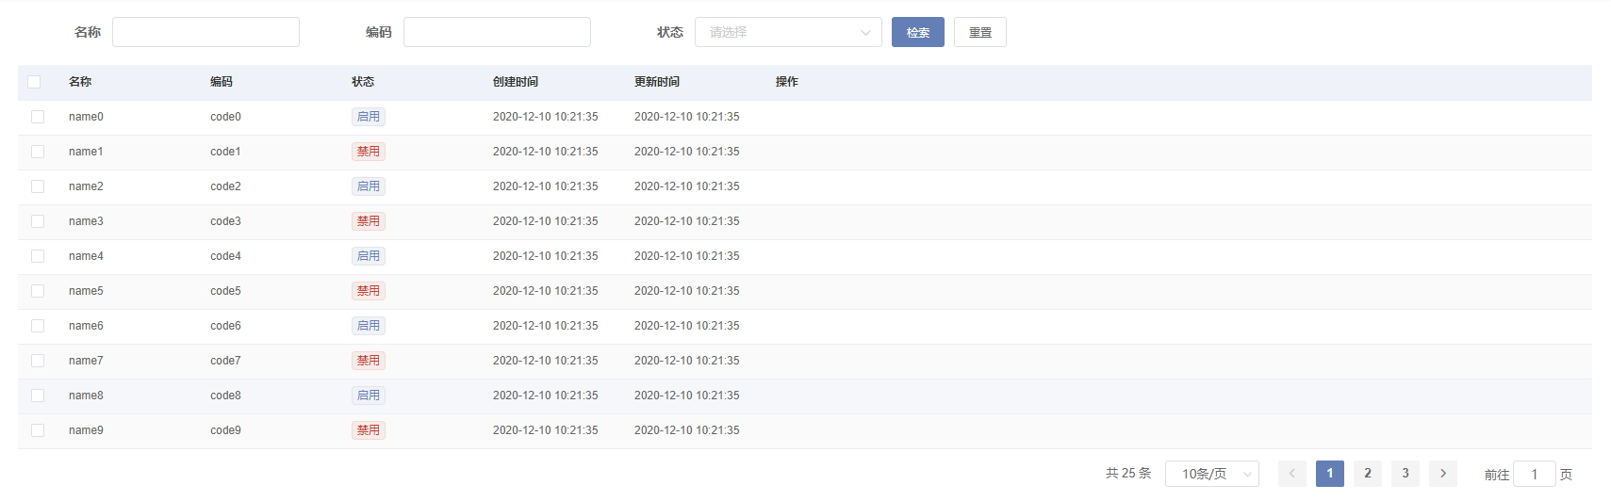
Task: Click the 禁用 status tag for name9
Action: point(368,430)
